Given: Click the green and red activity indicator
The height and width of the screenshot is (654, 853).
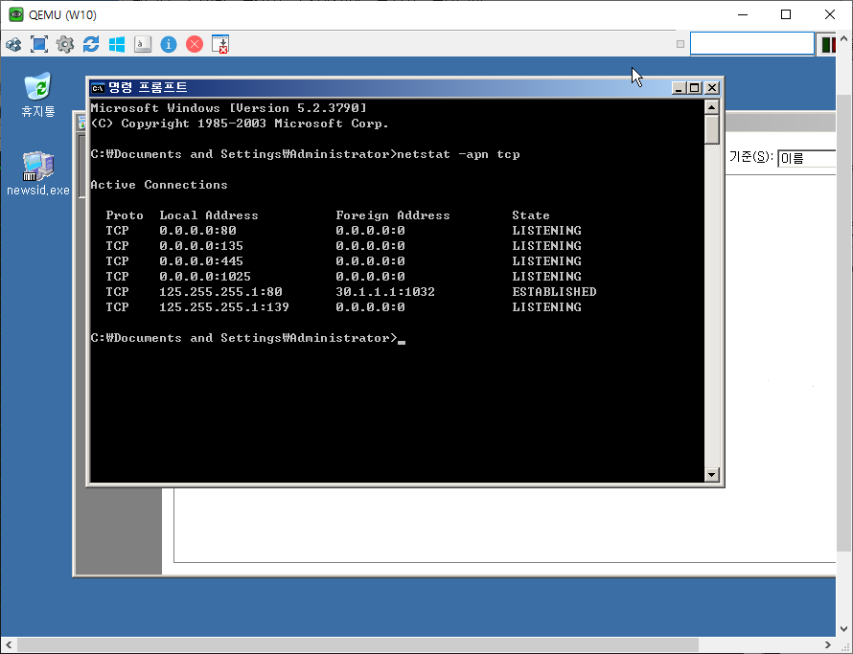Looking at the screenshot, I should (x=828, y=44).
